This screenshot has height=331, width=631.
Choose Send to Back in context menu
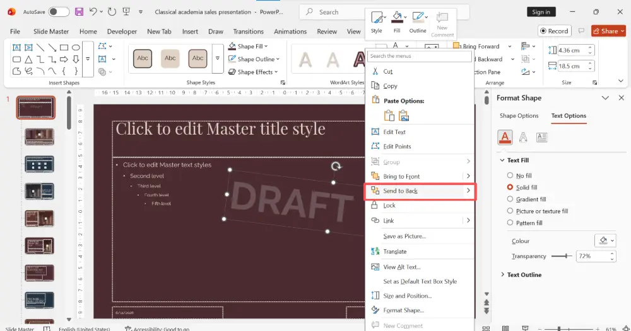(x=420, y=191)
